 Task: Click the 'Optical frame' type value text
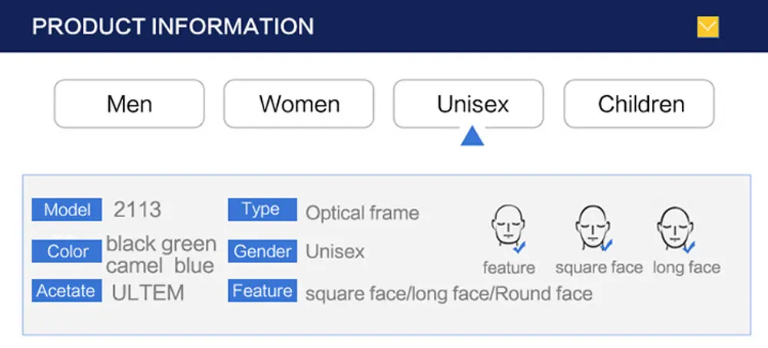pyautogui.click(x=362, y=213)
